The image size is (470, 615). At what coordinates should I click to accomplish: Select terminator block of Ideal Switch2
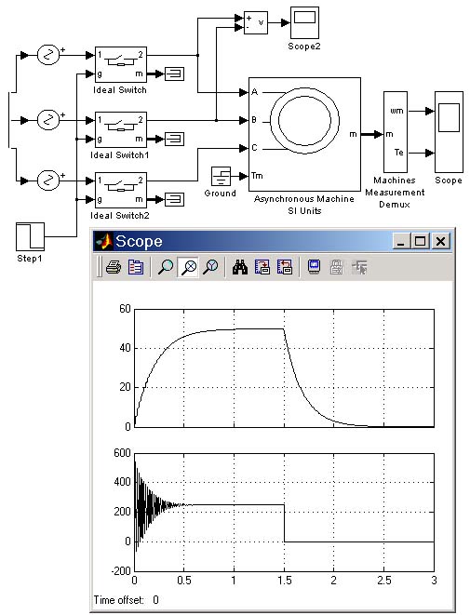(x=174, y=200)
